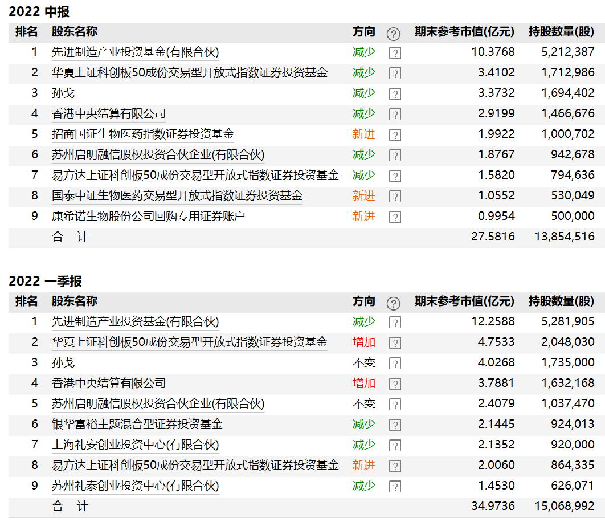Click the question icon for 银华富裕主题混合型证券投资基金
The width and height of the screenshot is (605, 526).
point(395,425)
